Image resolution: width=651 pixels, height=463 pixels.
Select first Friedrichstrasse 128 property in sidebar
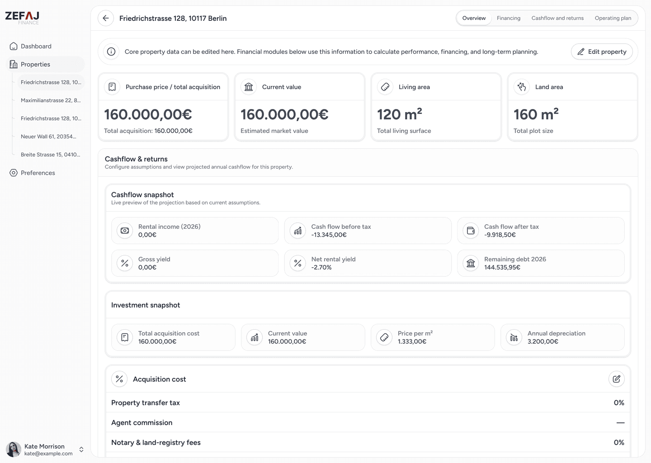[x=51, y=82]
